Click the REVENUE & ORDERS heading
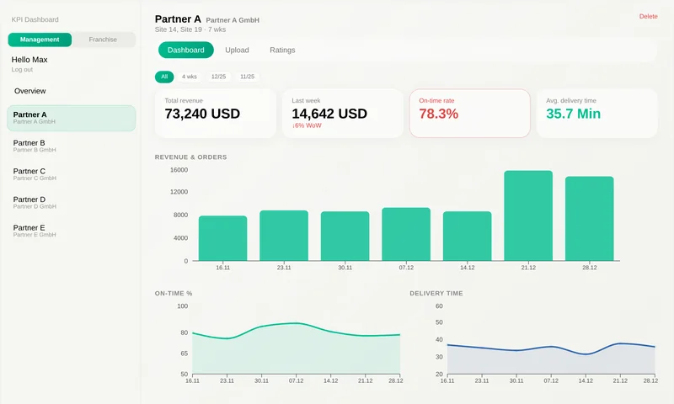The height and width of the screenshot is (404, 674). click(191, 157)
